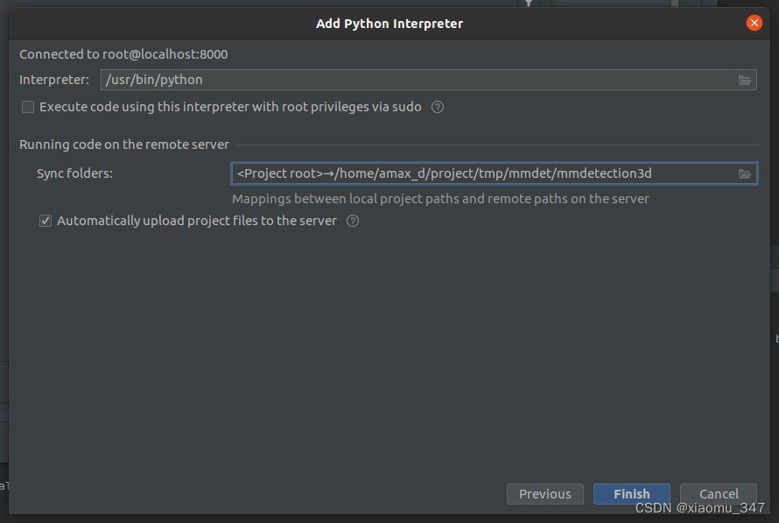779x523 pixels.
Task: Enable executing code with sudo root privileges
Action: pyautogui.click(x=28, y=107)
